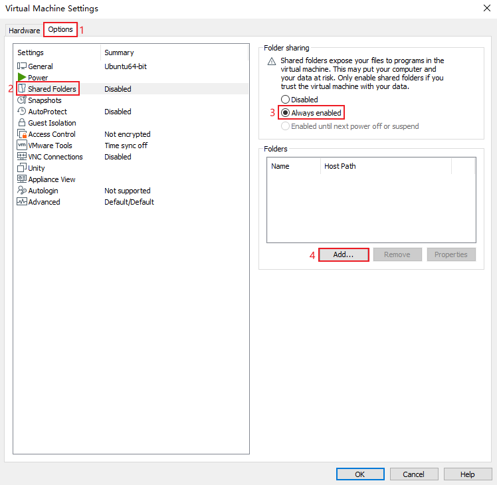Click the Appliance View icon
The image size is (497, 485).
coord(21,179)
